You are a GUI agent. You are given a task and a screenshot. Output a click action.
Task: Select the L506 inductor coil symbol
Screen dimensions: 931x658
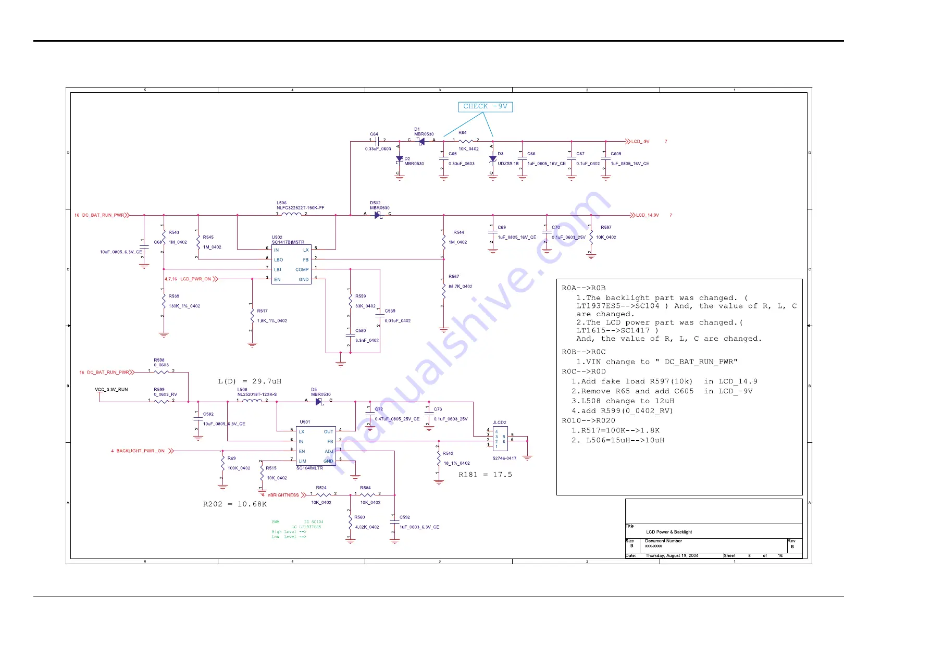click(291, 214)
